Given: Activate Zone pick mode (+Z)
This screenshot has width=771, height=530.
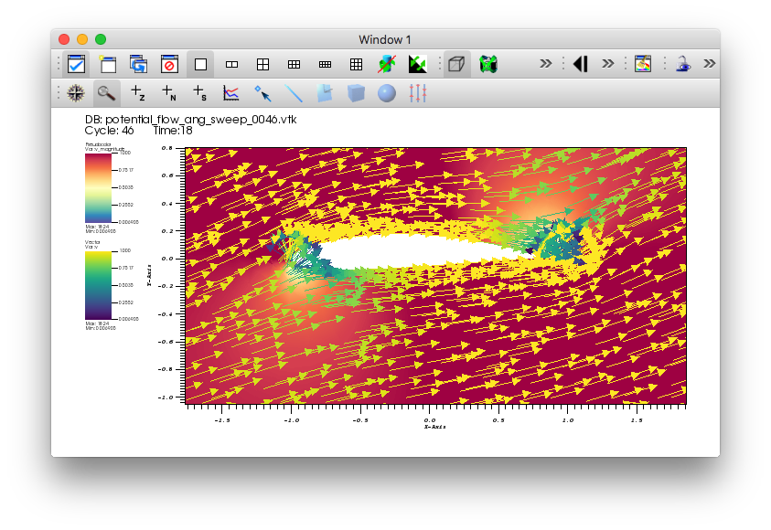Looking at the screenshot, I should 138,93.
